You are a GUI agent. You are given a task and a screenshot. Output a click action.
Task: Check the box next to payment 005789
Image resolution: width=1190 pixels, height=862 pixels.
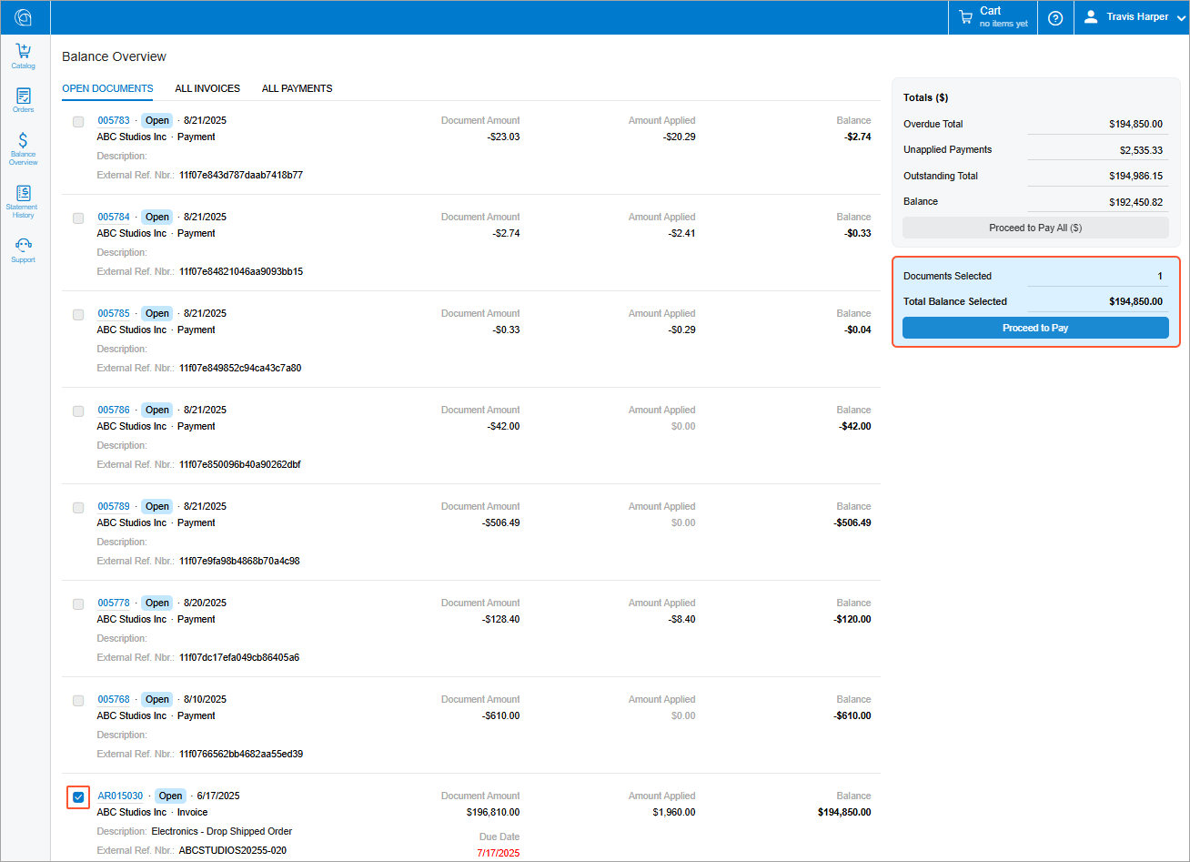coord(78,507)
